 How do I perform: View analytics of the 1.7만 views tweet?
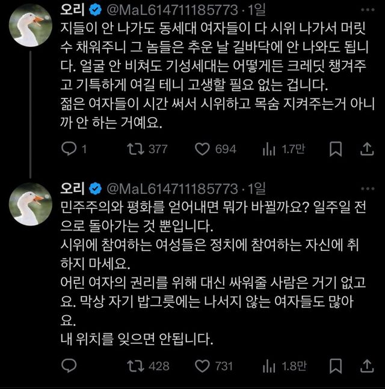click(x=270, y=149)
